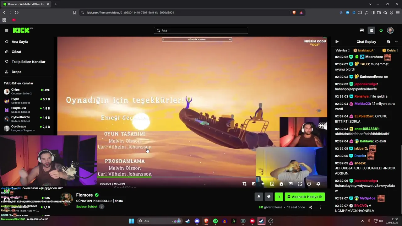Image resolution: width=402 pixels, height=226 pixels.
Task: Open Brave Shields icon
Action: (x=294, y=13)
